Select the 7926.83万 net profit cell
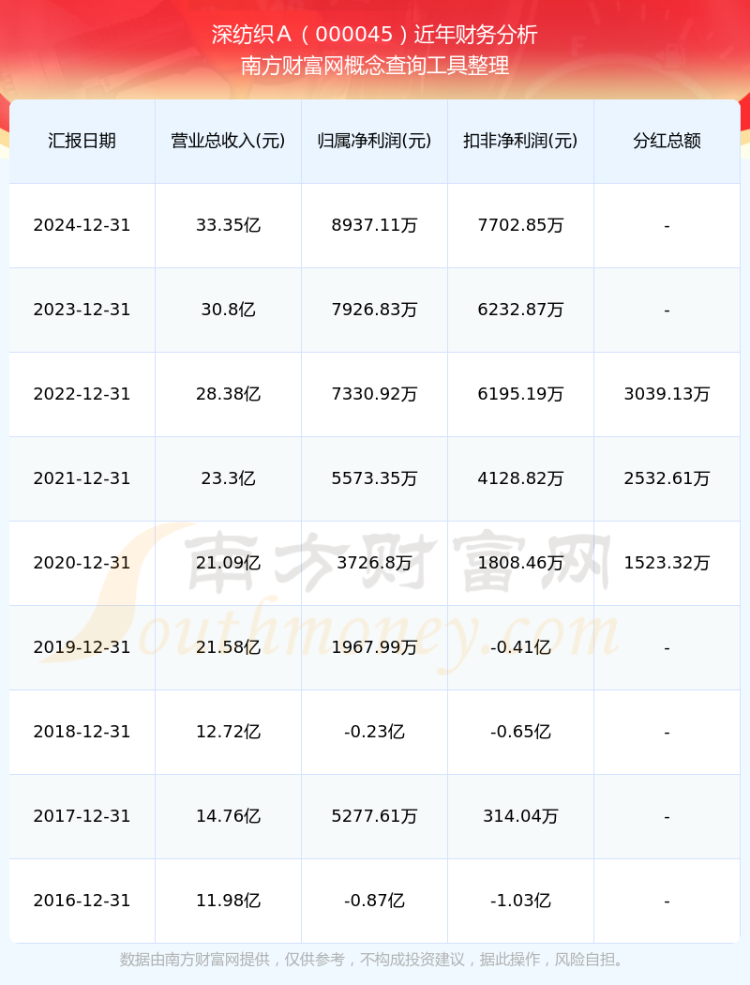The height and width of the screenshot is (985, 750). [x=375, y=310]
